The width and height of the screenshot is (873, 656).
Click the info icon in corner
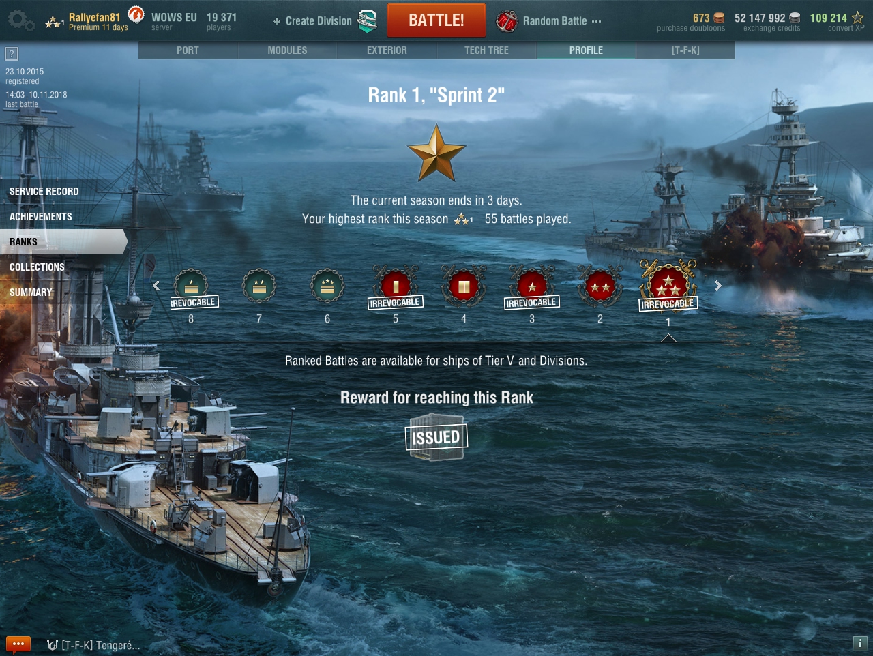(x=860, y=643)
